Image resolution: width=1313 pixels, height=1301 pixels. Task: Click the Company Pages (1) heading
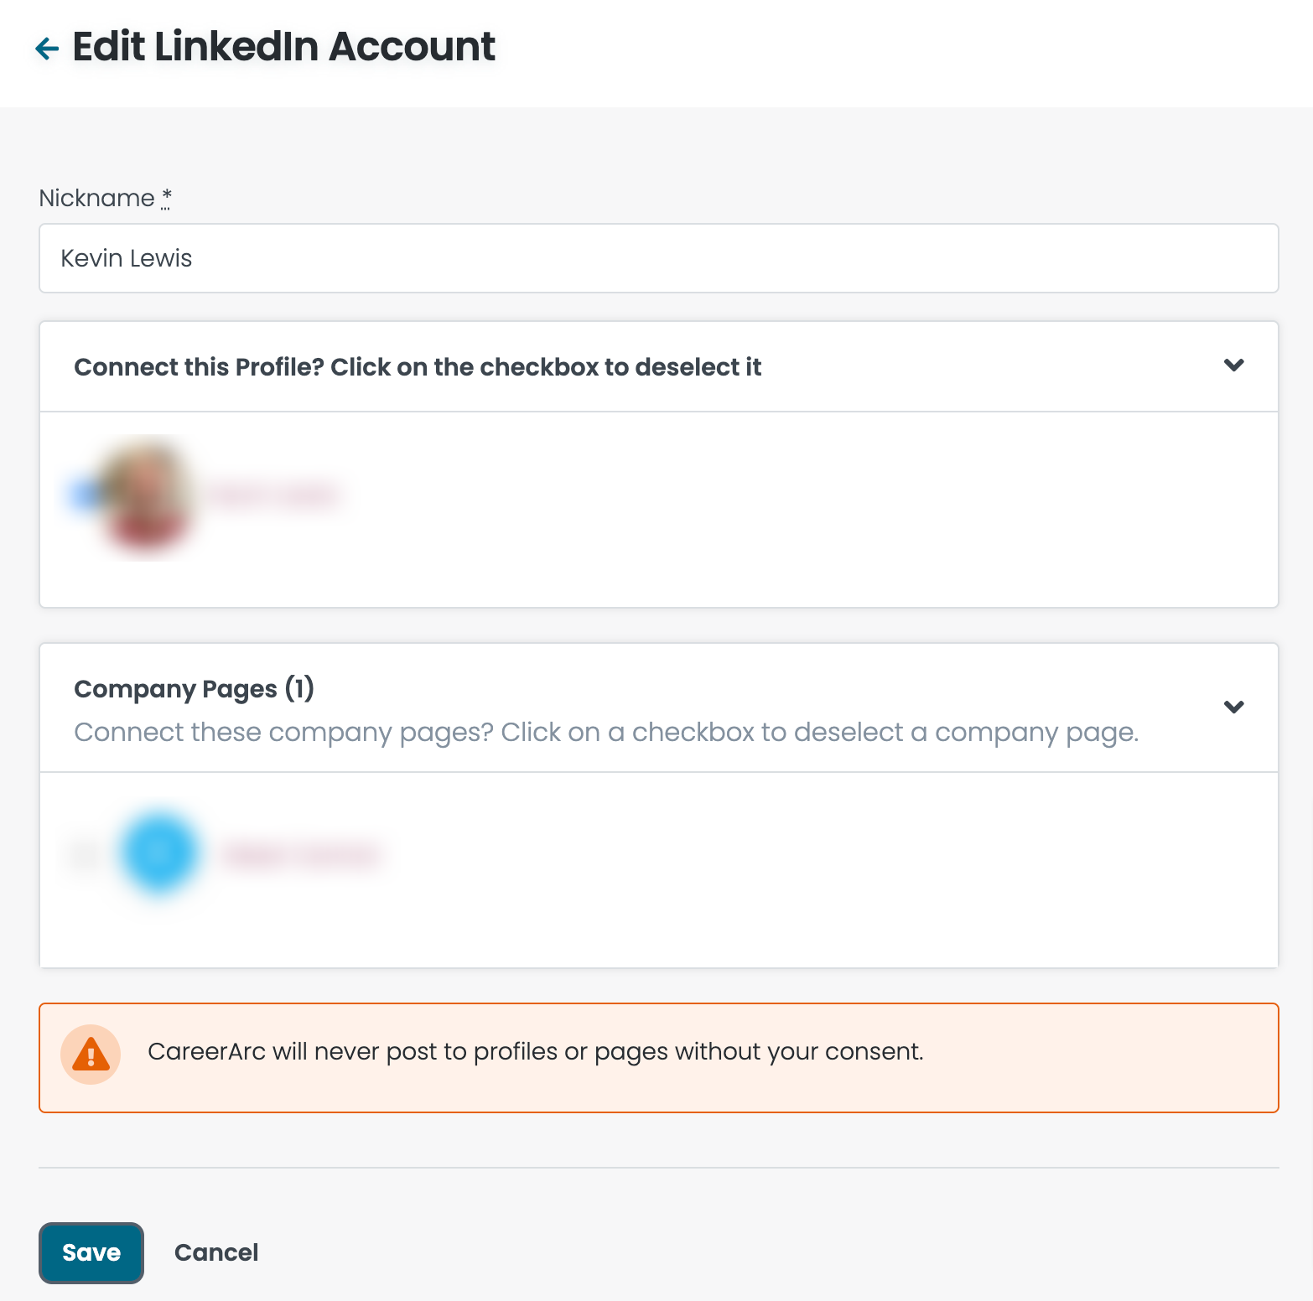pos(194,689)
